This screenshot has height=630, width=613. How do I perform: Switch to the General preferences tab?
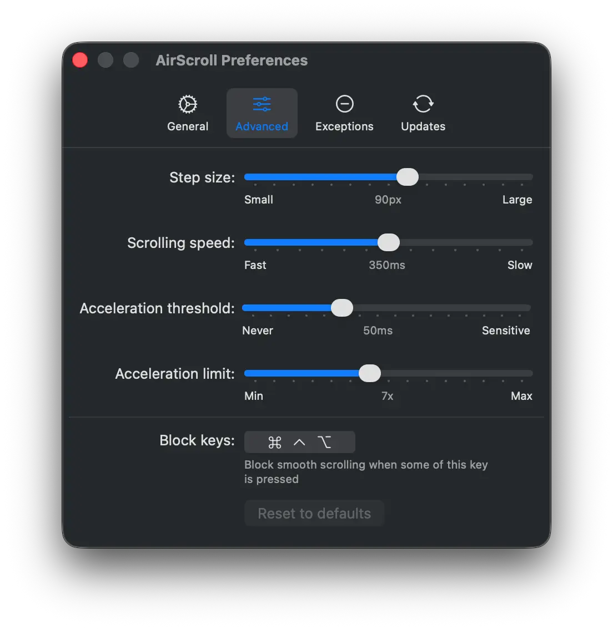point(188,114)
